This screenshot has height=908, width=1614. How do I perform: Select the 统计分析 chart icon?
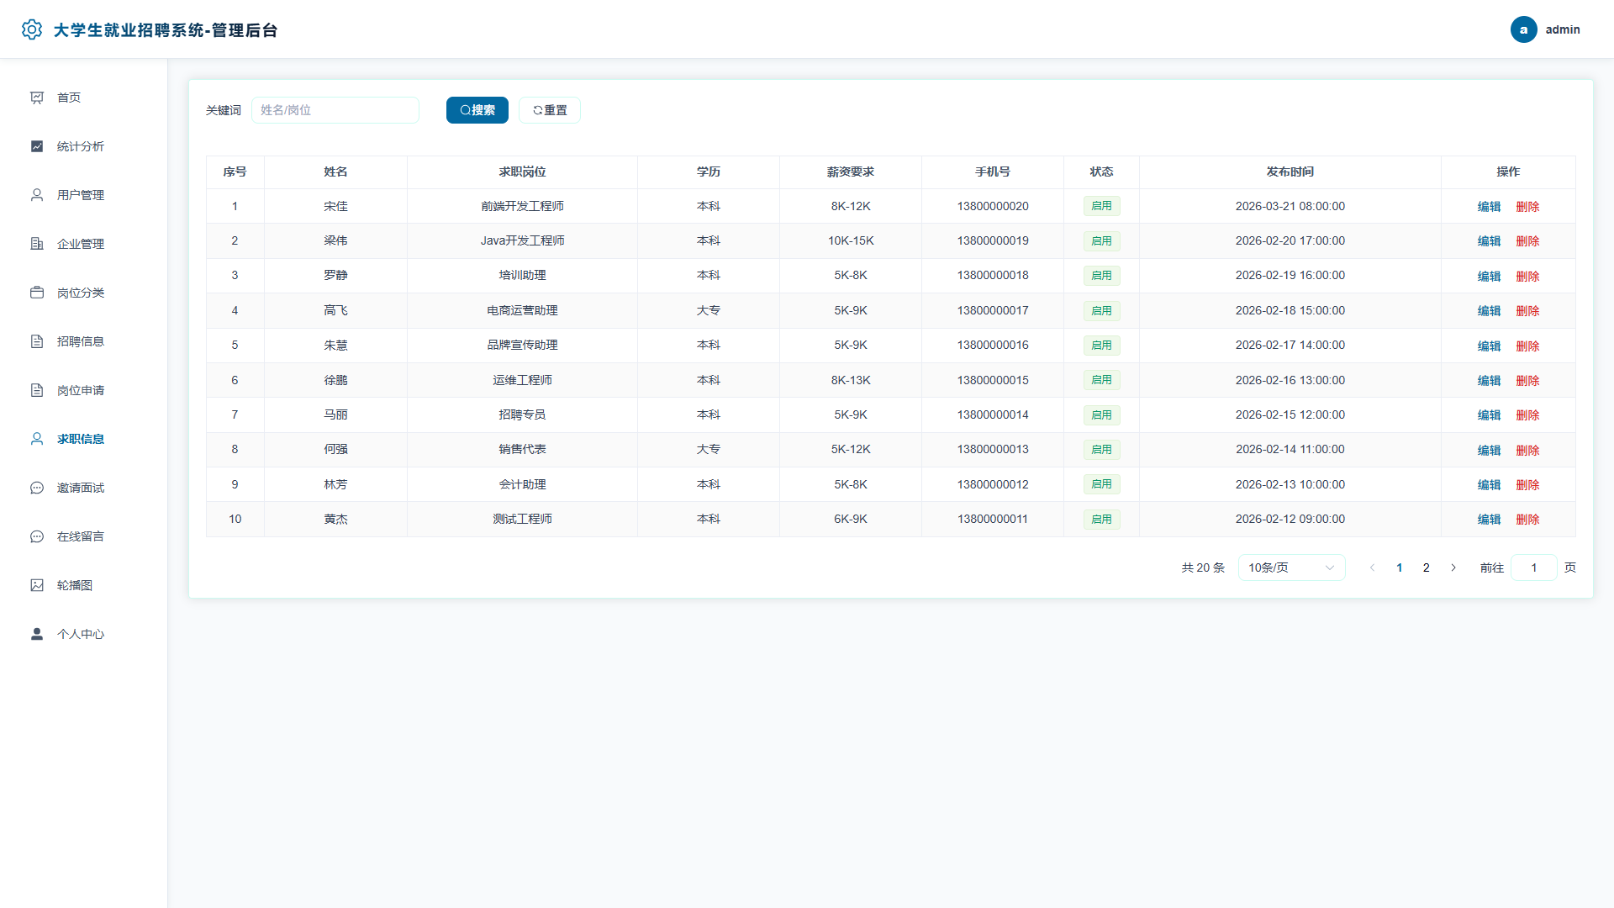coord(37,146)
